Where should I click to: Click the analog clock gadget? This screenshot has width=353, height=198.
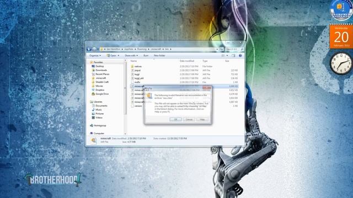tap(341, 64)
